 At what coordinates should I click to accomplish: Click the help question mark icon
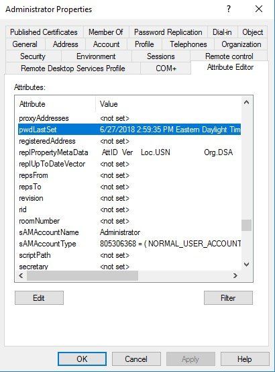pos(229,9)
